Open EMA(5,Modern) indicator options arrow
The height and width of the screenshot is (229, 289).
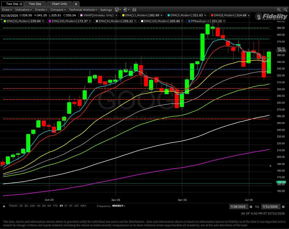[205, 16]
